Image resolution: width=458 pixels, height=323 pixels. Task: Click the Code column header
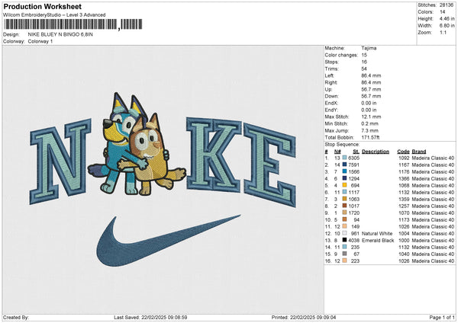(403, 151)
